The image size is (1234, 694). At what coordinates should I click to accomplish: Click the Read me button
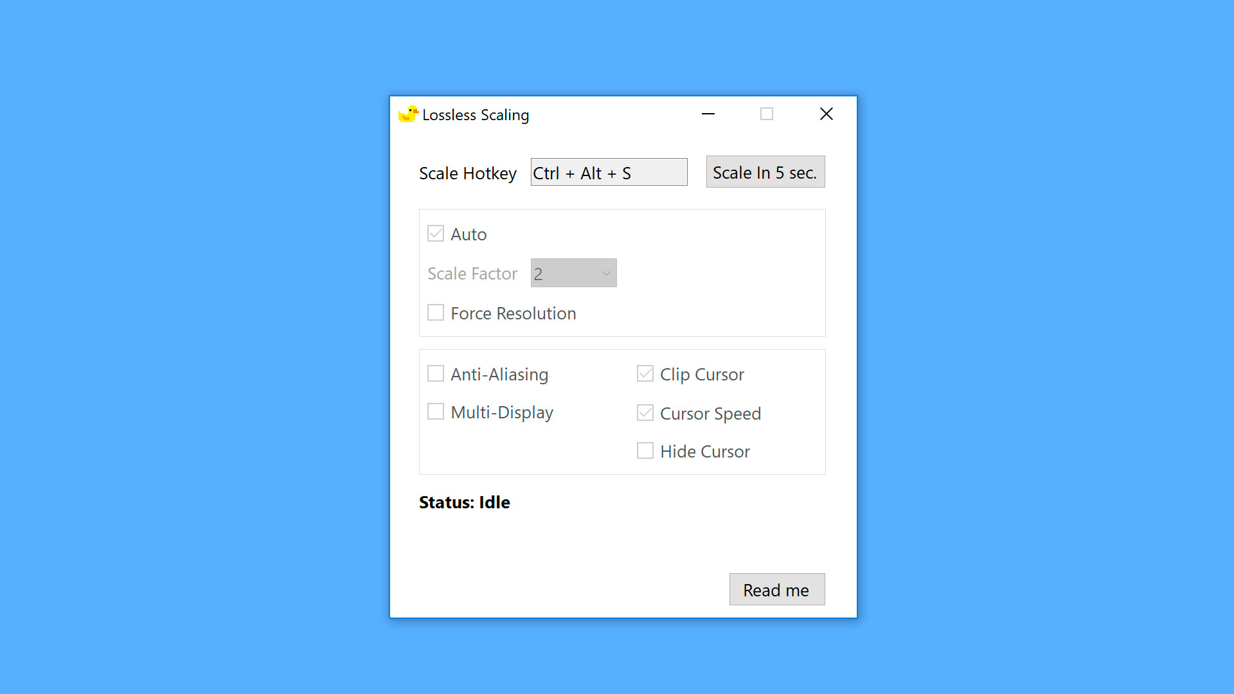(x=774, y=590)
